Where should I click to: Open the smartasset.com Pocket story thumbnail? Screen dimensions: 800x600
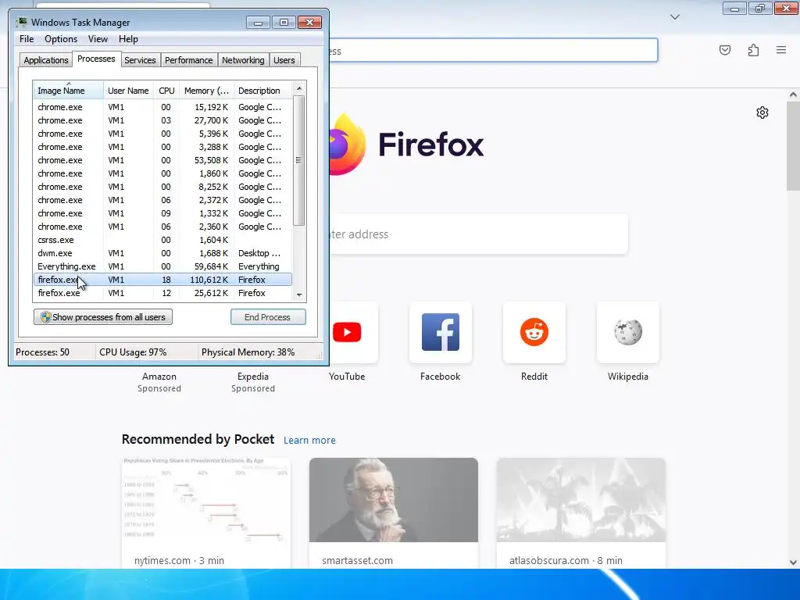[x=394, y=500]
